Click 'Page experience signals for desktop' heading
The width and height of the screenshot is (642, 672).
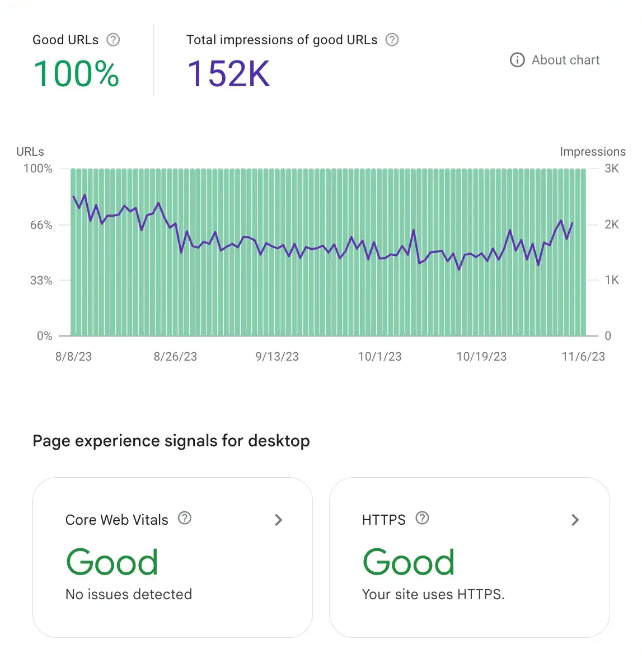171,441
